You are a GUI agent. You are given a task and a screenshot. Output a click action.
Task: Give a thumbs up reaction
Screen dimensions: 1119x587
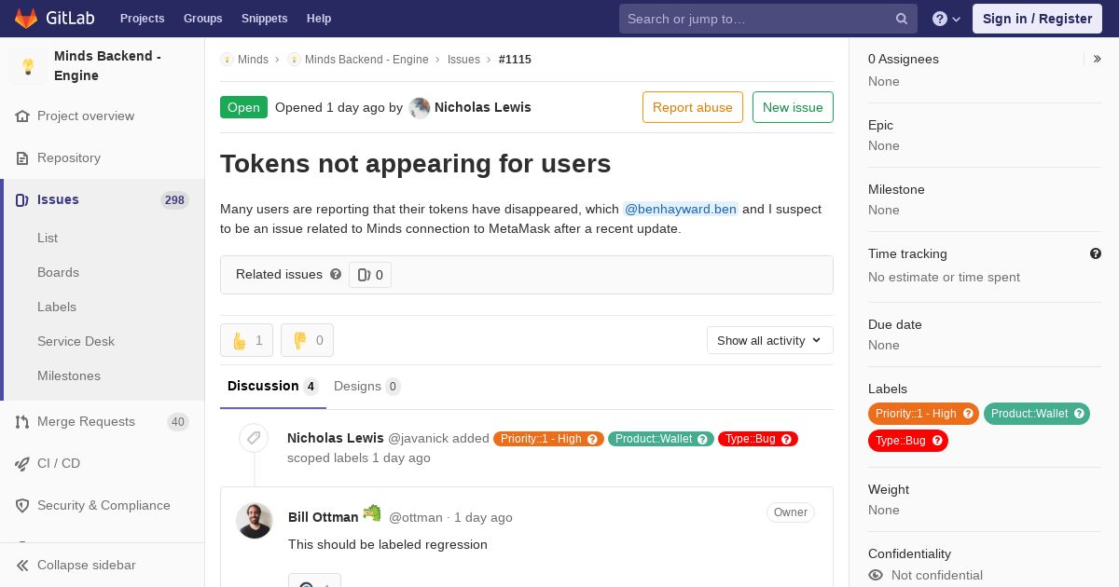[246, 340]
